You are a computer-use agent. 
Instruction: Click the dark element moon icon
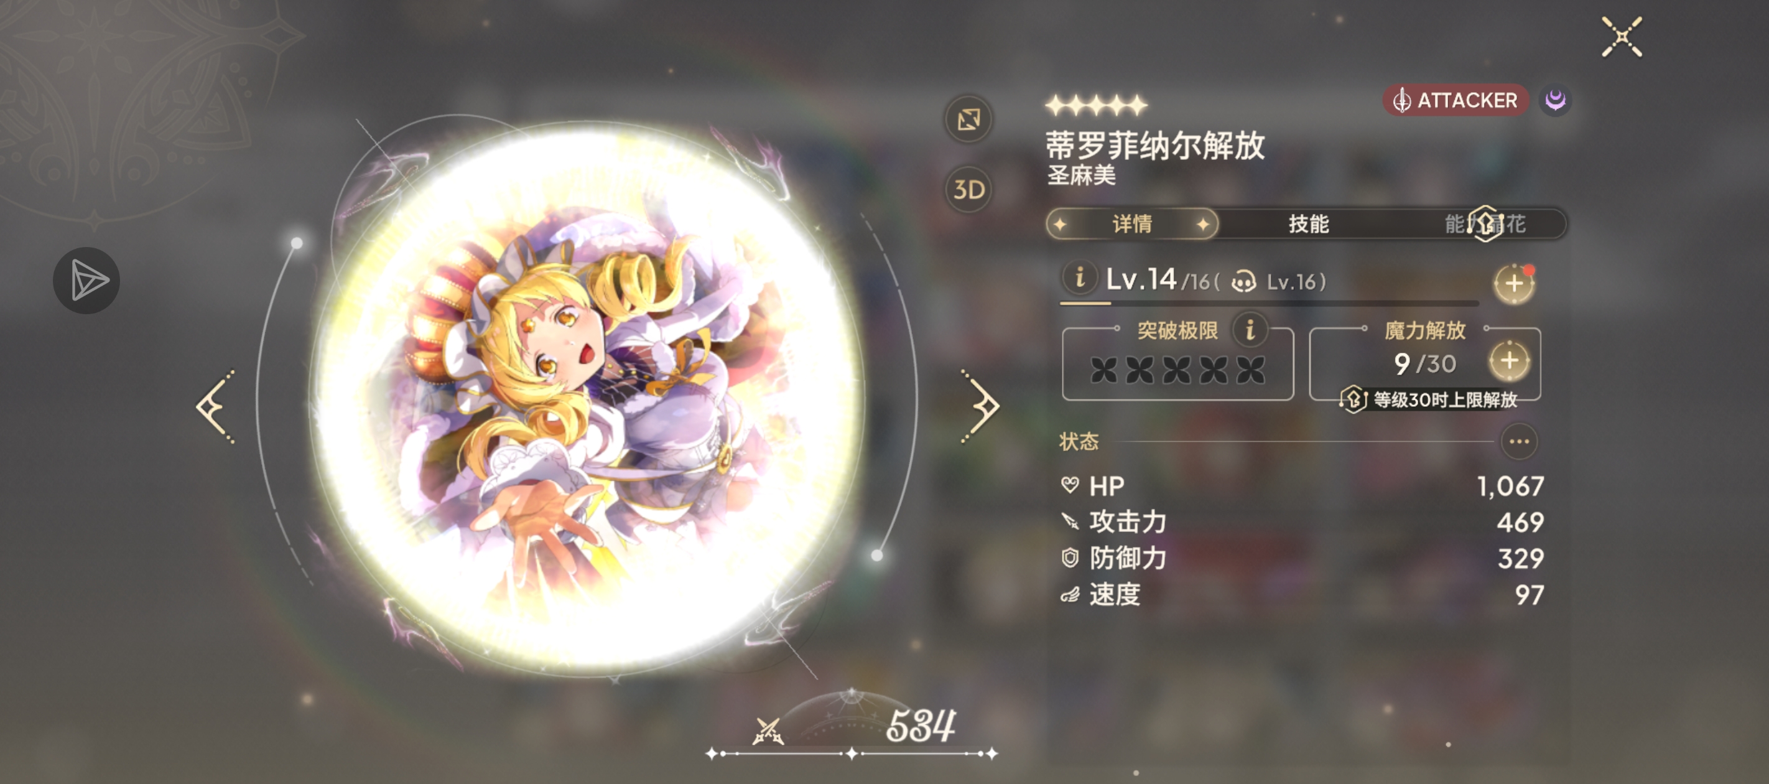[1555, 100]
